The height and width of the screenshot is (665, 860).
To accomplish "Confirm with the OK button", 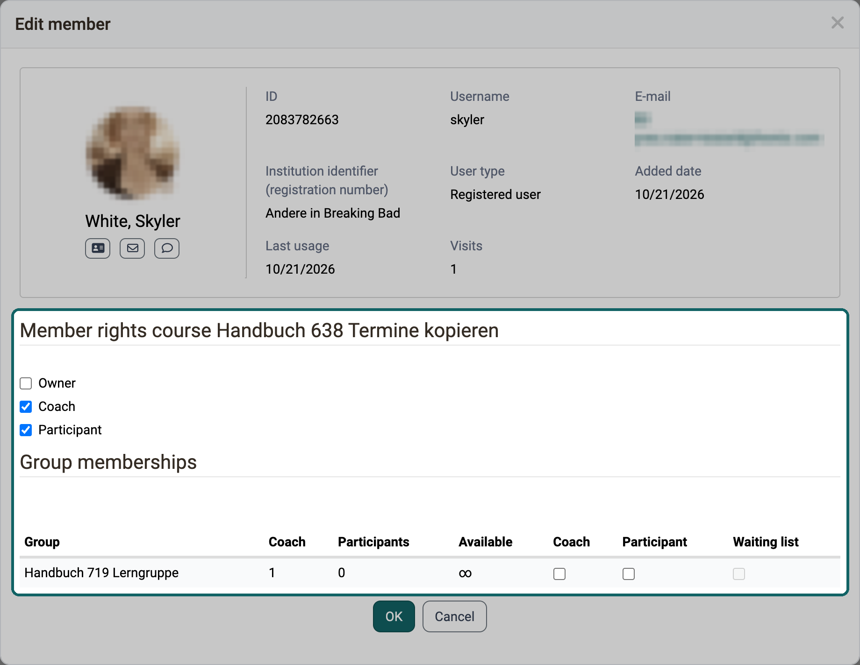I will pyautogui.click(x=394, y=616).
